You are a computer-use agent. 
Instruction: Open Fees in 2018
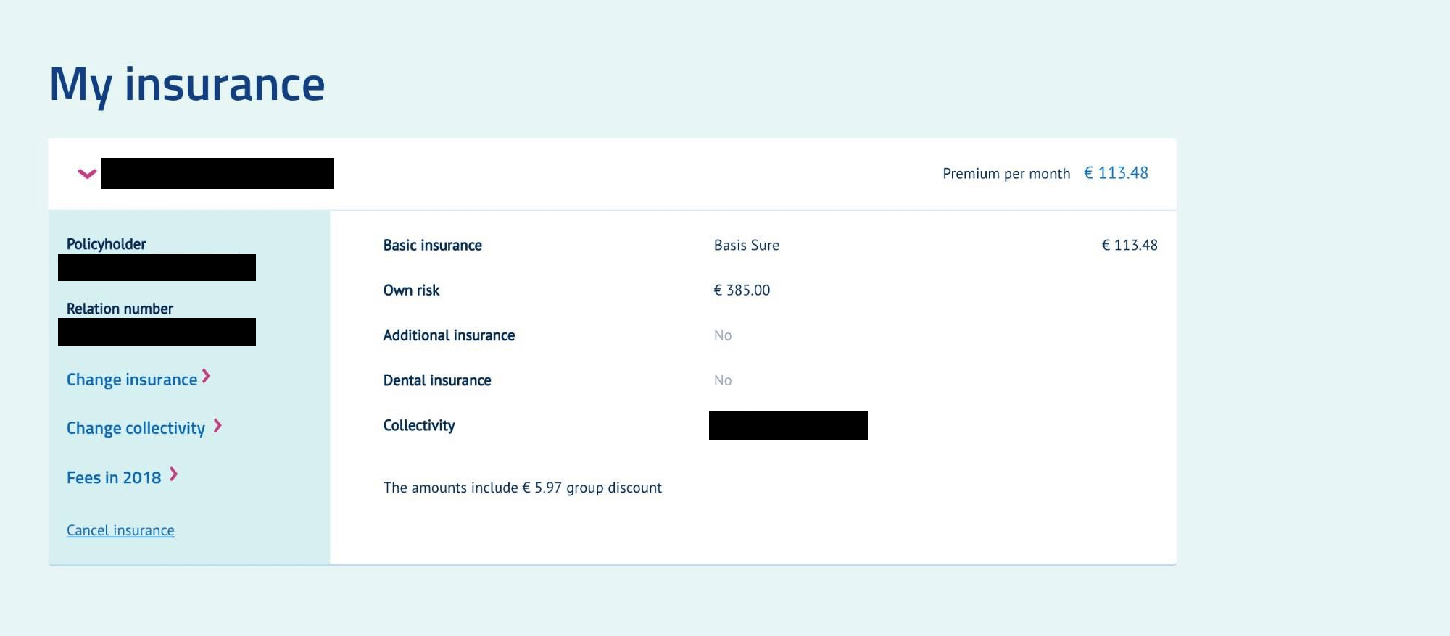click(114, 477)
